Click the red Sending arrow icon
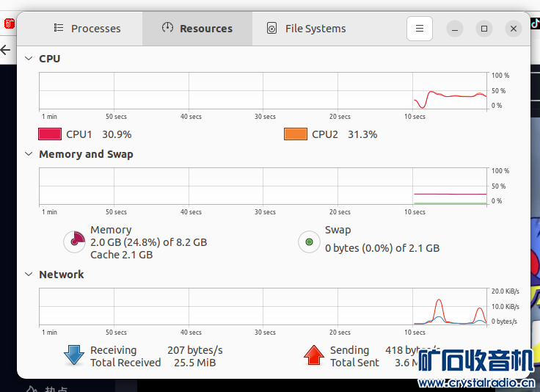Image resolution: width=540 pixels, height=392 pixels. (314, 355)
